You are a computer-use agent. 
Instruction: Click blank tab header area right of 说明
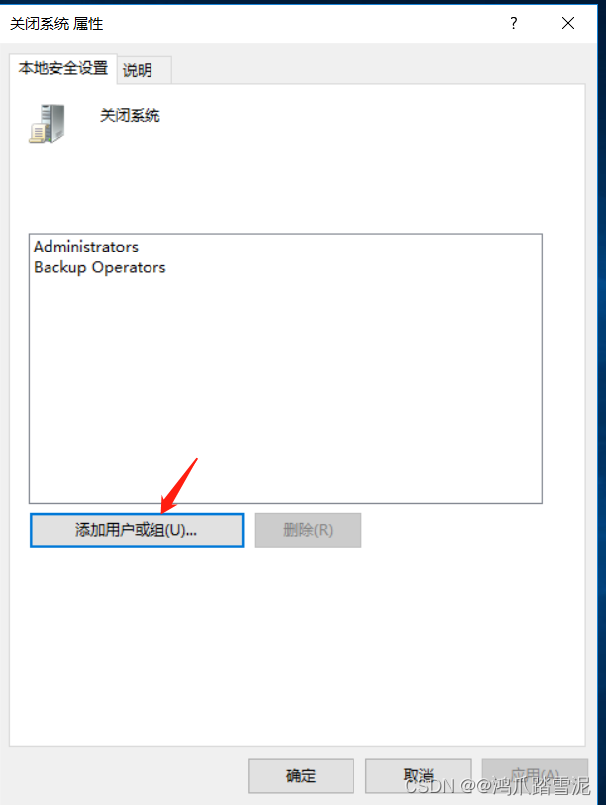(377, 69)
